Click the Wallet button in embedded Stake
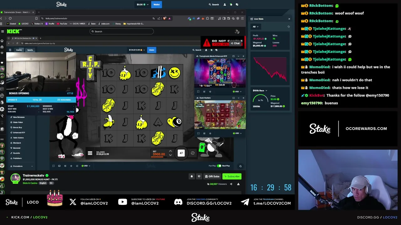 tap(152, 50)
